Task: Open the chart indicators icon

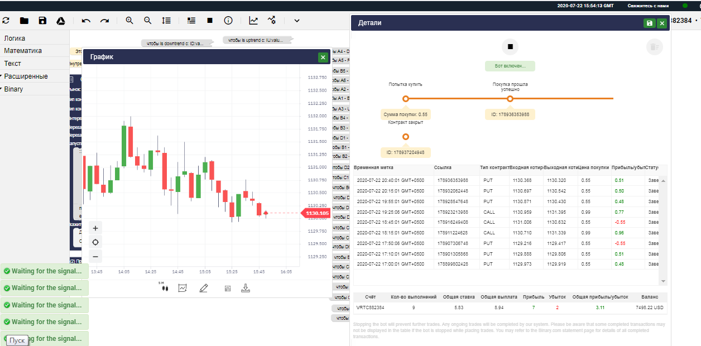Action: pyautogui.click(x=183, y=288)
